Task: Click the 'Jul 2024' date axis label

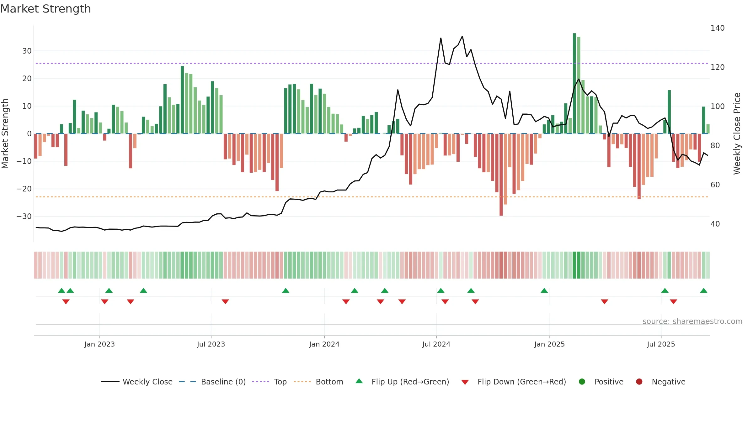Action: (436, 344)
